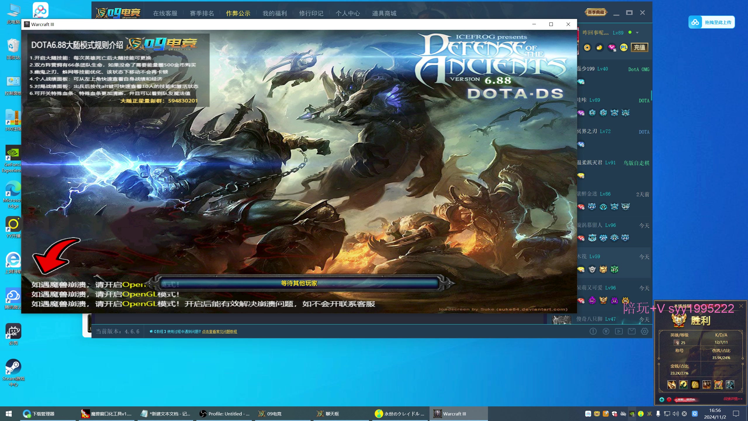
Task: Click the last item icon in the battle report
Action: click(730, 385)
